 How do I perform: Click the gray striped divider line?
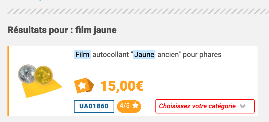tap(138, 11)
